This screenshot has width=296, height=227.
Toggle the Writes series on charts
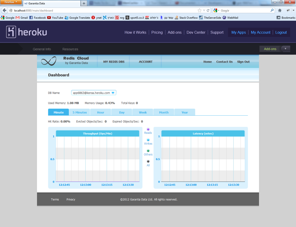tap(148, 140)
